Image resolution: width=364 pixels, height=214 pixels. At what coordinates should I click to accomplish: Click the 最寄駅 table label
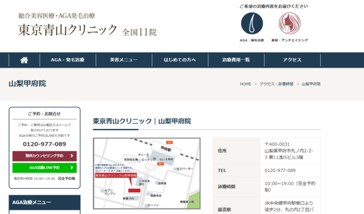coord(224,210)
